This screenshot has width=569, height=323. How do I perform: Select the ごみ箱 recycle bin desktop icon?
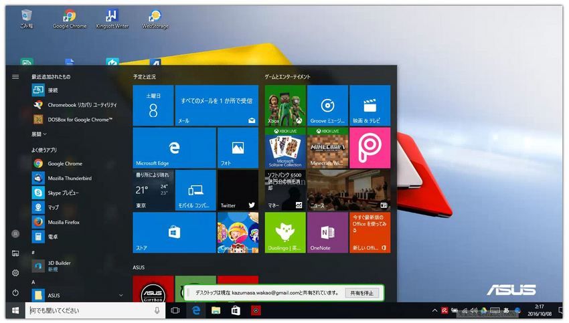(x=27, y=19)
